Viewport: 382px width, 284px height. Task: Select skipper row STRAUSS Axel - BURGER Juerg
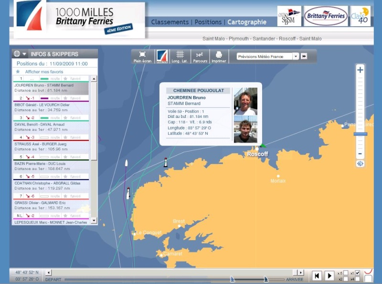pos(51,147)
